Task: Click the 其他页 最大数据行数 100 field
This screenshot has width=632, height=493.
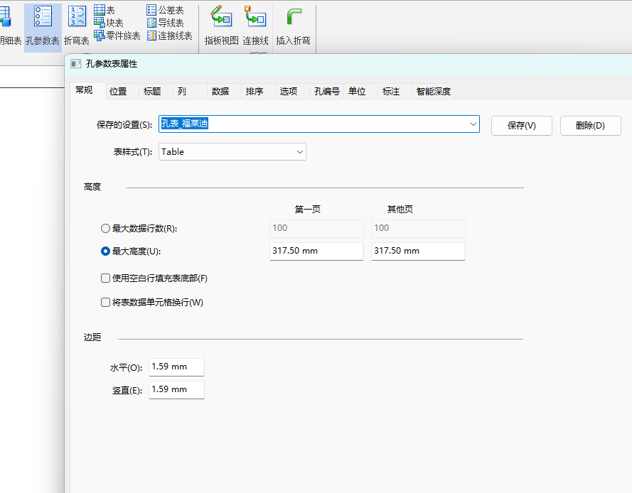Action: click(x=418, y=228)
